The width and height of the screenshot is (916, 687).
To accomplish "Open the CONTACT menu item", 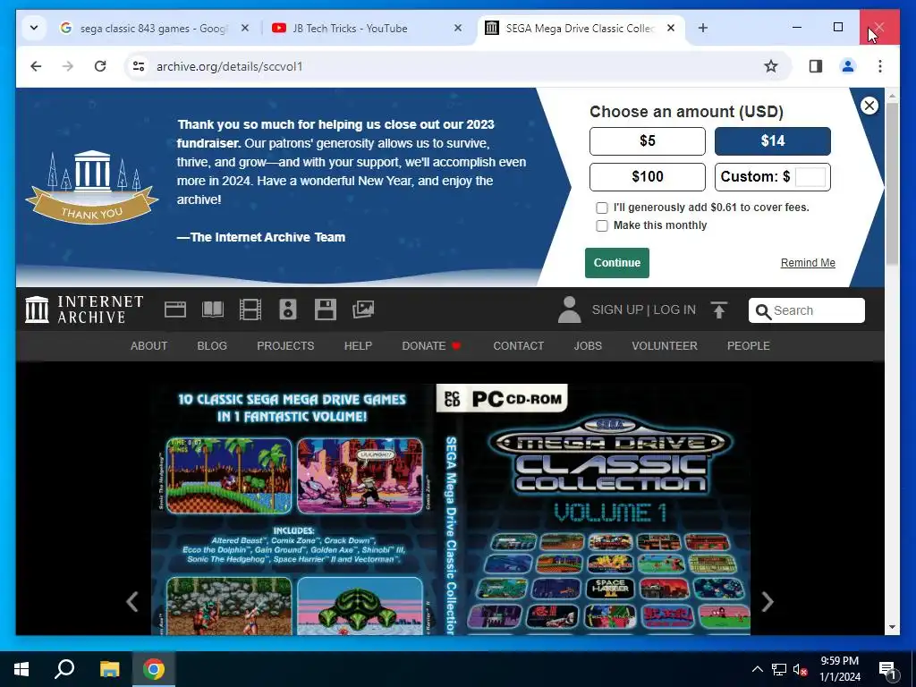I will click(x=518, y=346).
